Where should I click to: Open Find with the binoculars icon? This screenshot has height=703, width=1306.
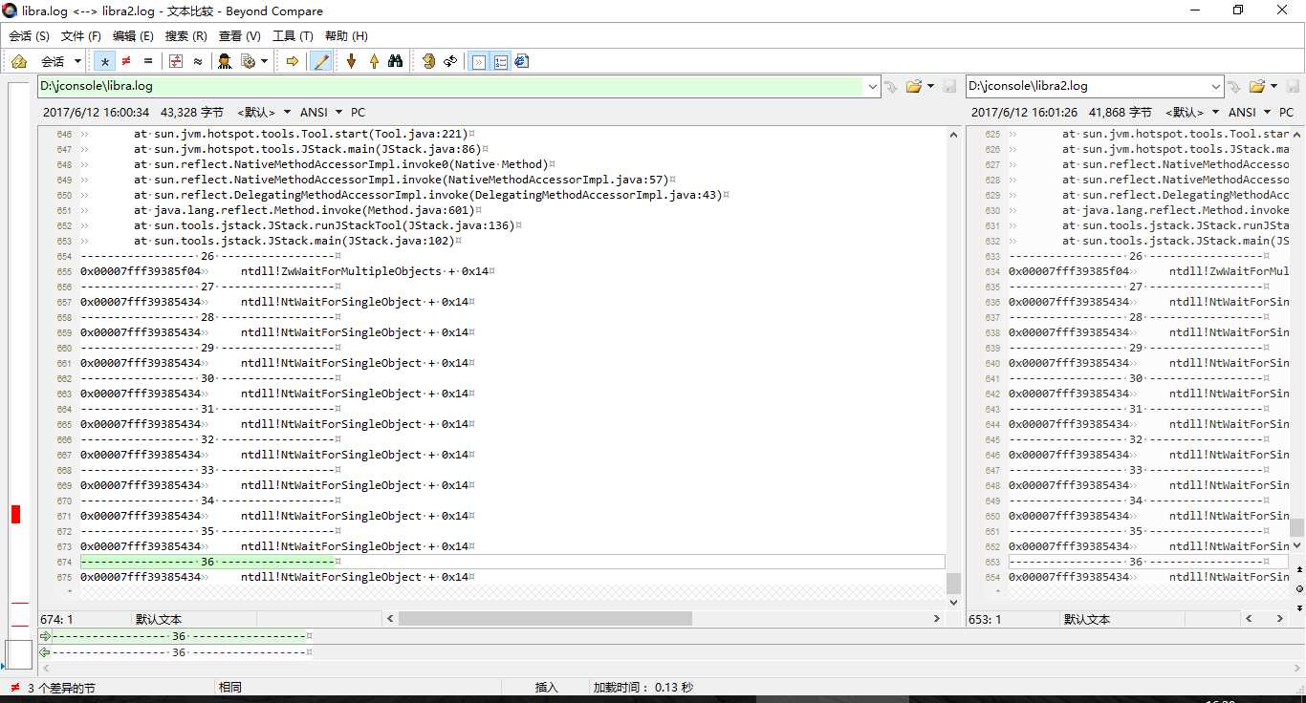[396, 61]
